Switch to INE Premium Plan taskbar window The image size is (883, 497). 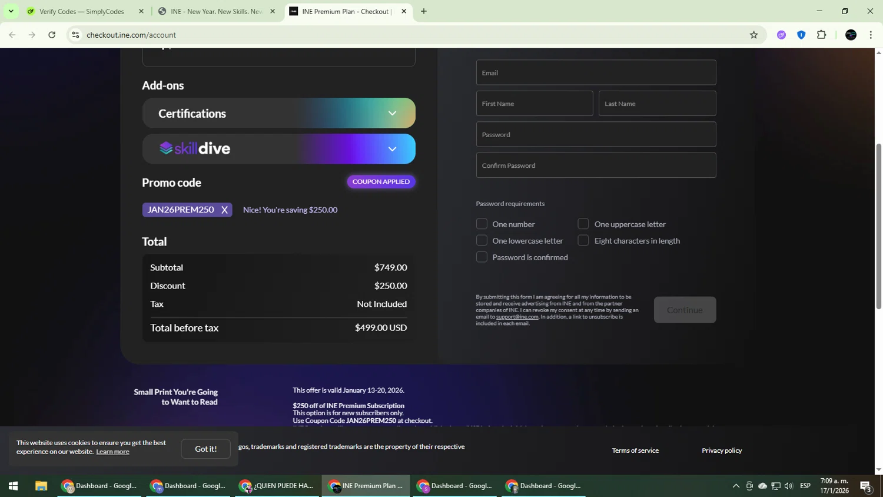tap(366, 486)
